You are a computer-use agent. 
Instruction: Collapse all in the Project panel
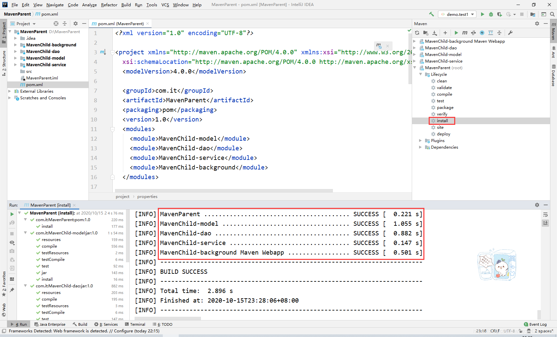click(x=65, y=24)
